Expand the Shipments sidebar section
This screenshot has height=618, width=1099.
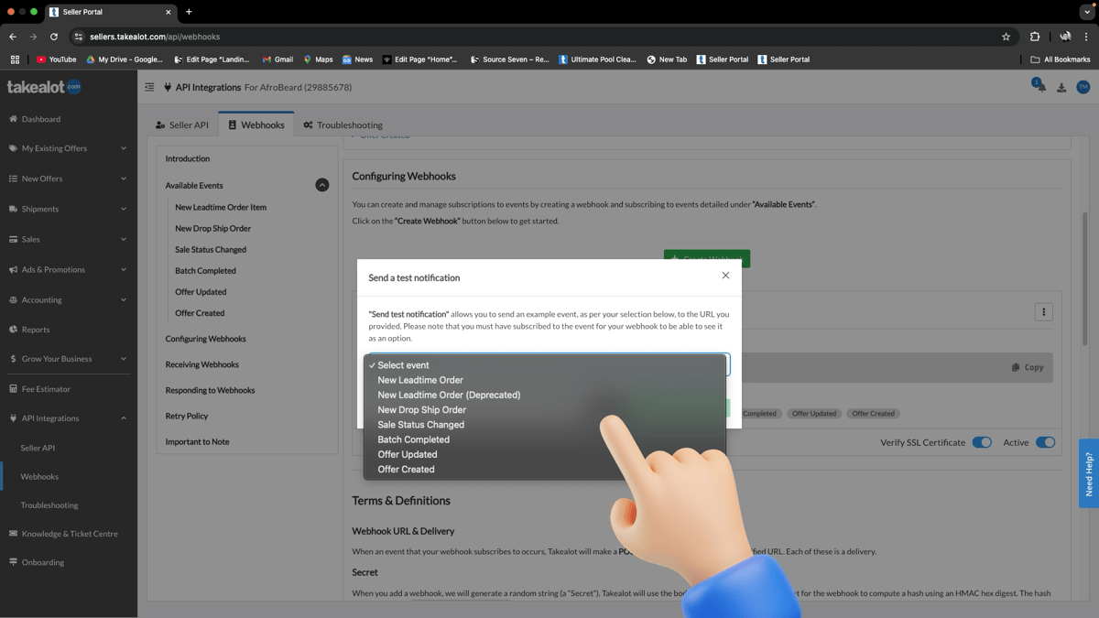(x=69, y=209)
